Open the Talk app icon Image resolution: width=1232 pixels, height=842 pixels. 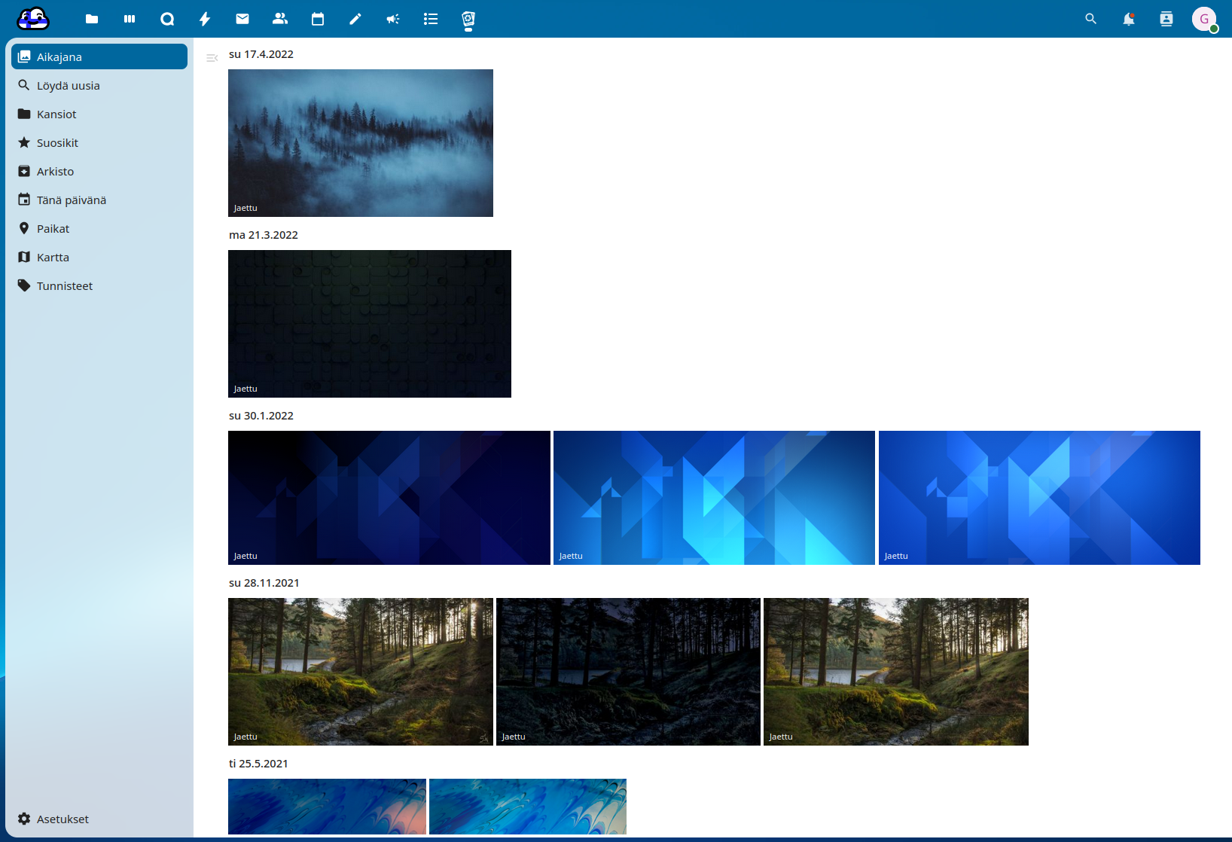click(x=167, y=19)
